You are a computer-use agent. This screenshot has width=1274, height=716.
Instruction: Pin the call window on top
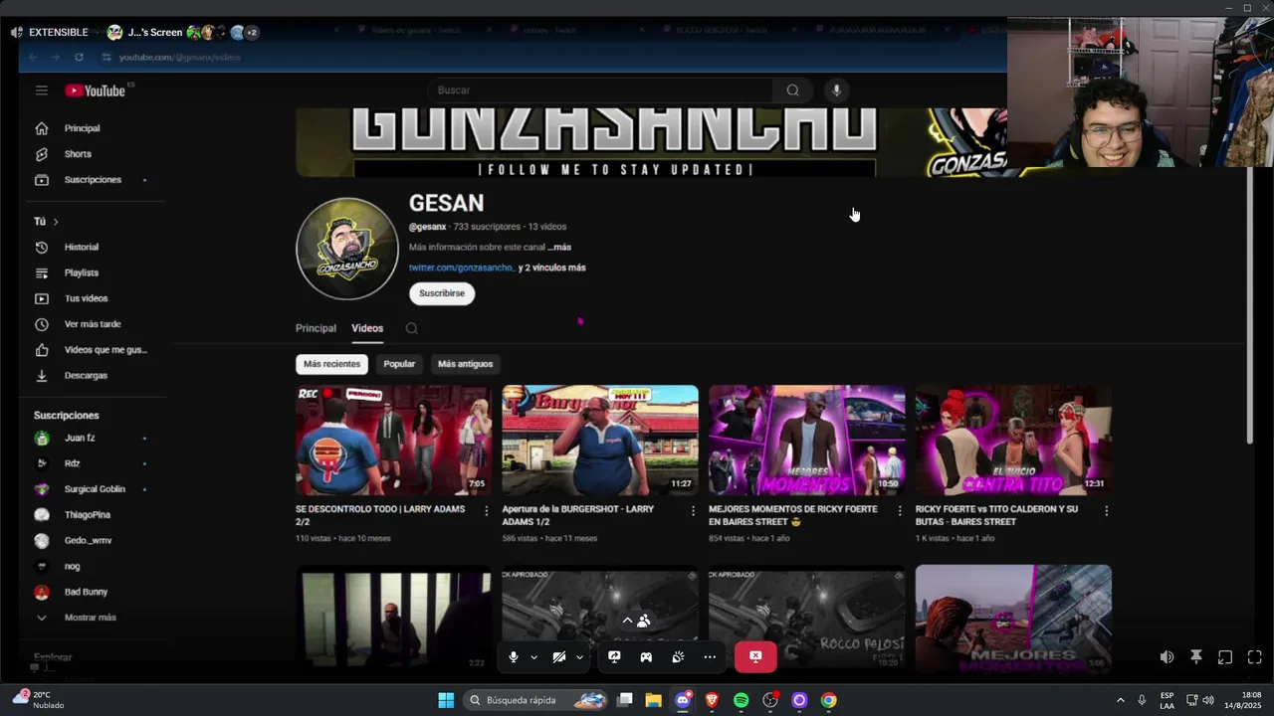coord(1196,657)
